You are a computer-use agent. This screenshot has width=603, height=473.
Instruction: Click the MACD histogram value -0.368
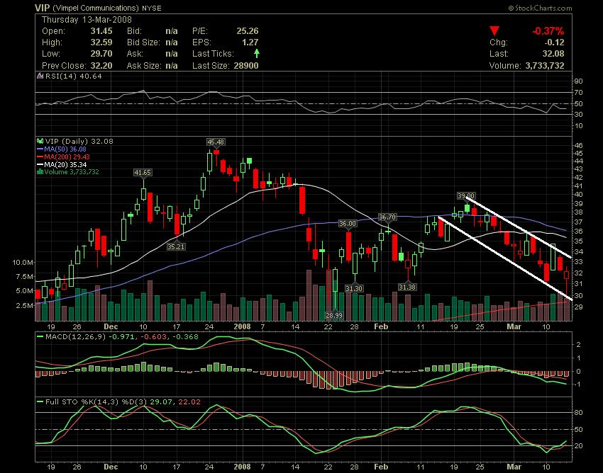pos(185,337)
